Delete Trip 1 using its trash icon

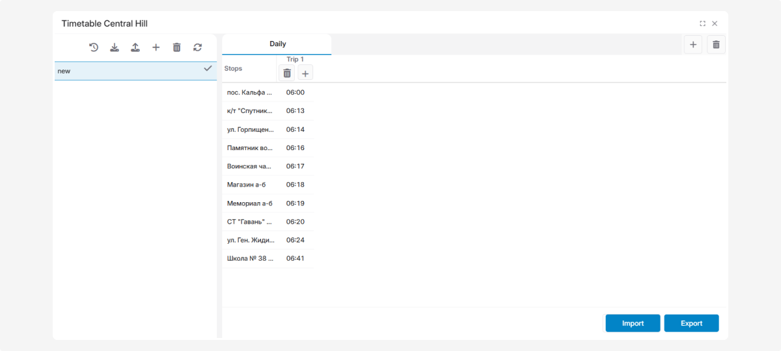point(287,73)
